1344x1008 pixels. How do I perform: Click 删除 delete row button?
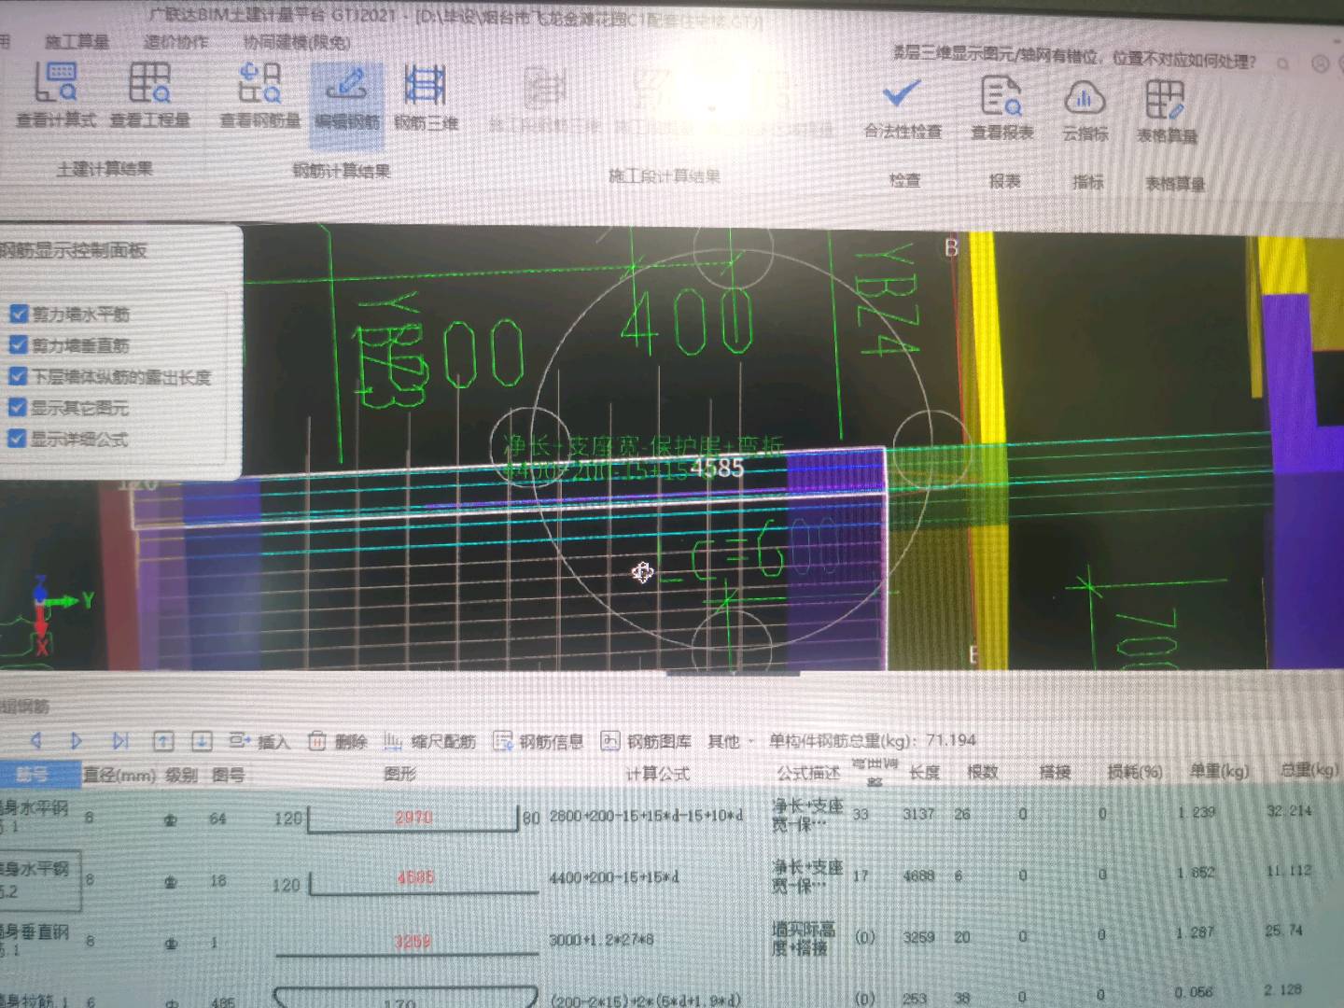tap(338, 741)
